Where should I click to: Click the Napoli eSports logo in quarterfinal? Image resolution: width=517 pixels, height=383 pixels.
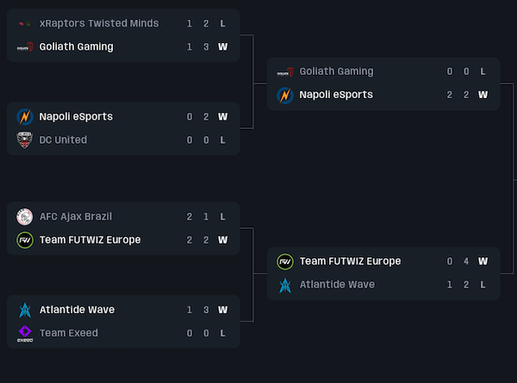pyautogui.click(x=25, y=116)
